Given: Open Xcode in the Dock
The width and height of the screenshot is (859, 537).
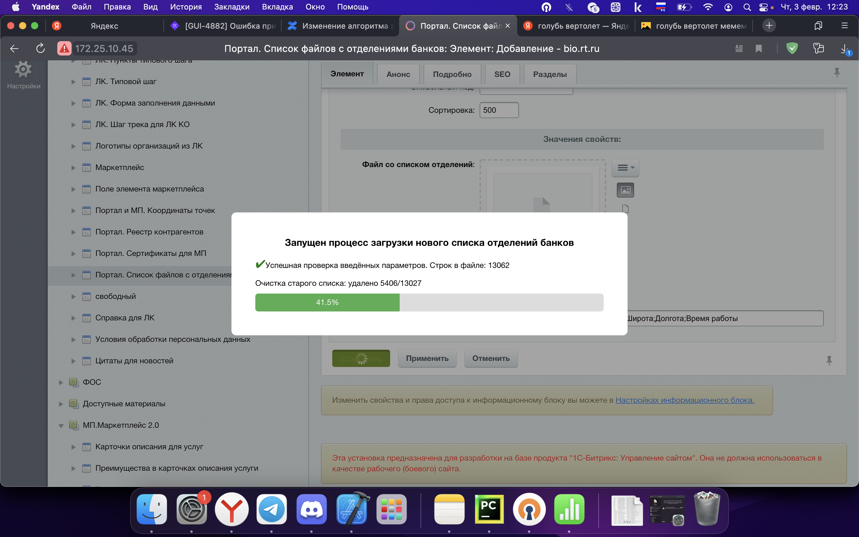Looking at the screenshot, I should (351, 509).
